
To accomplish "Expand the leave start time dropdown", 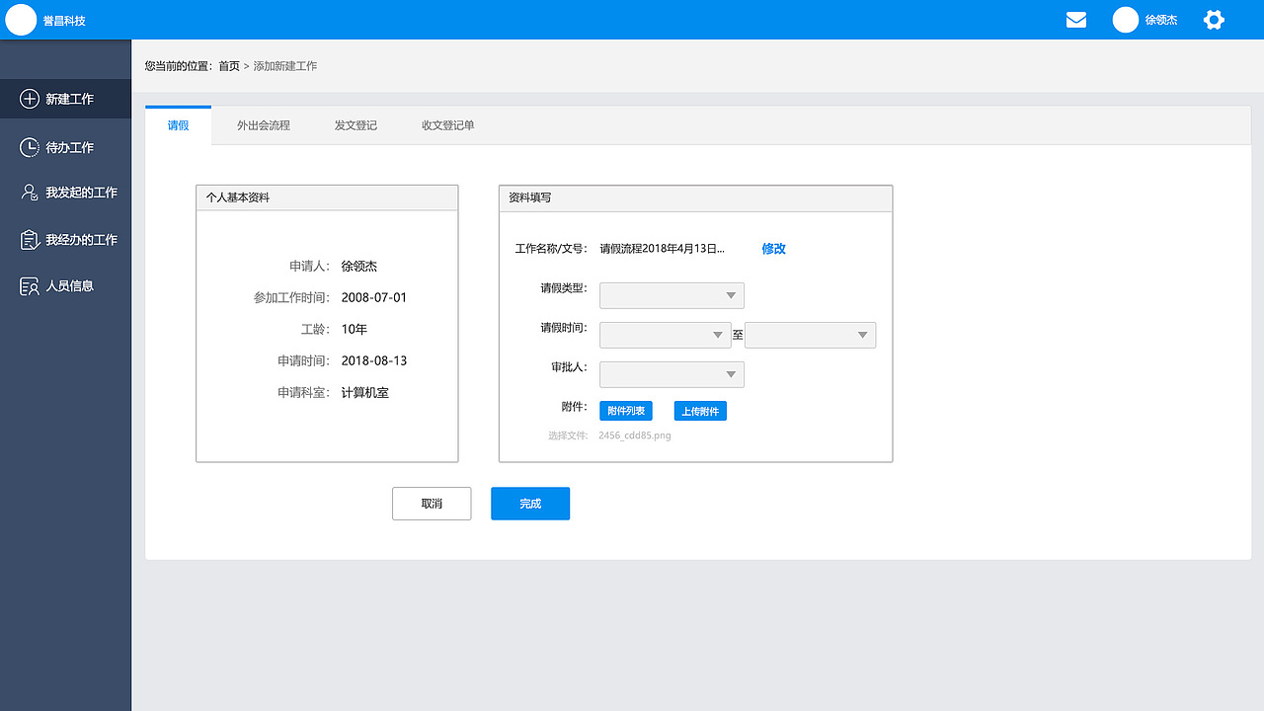I will pos(665,335).
